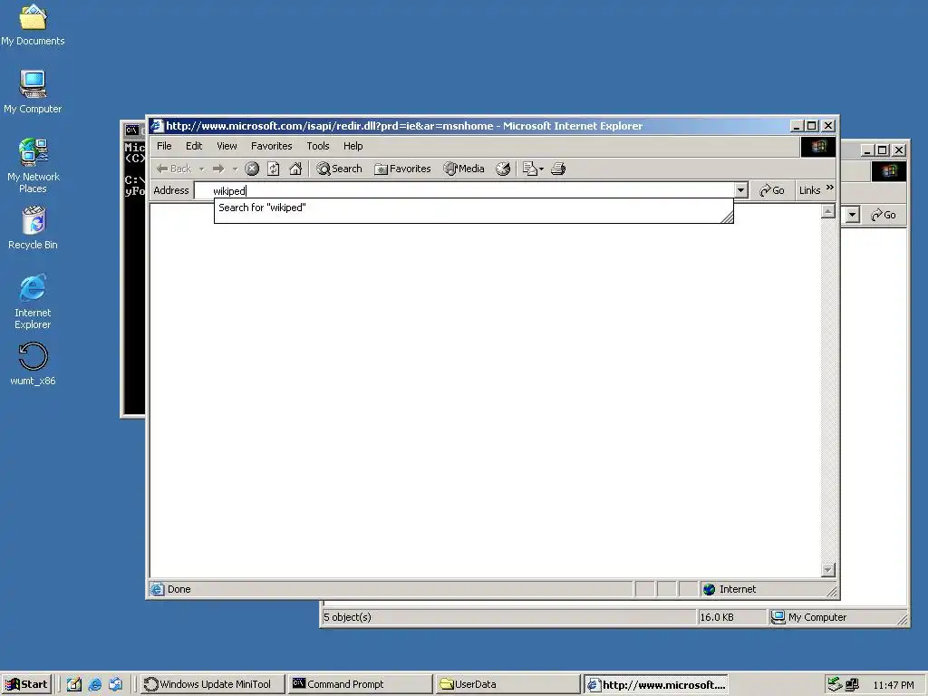Open the File menu
Screen dimensions: 928x696
click(164, 146)
